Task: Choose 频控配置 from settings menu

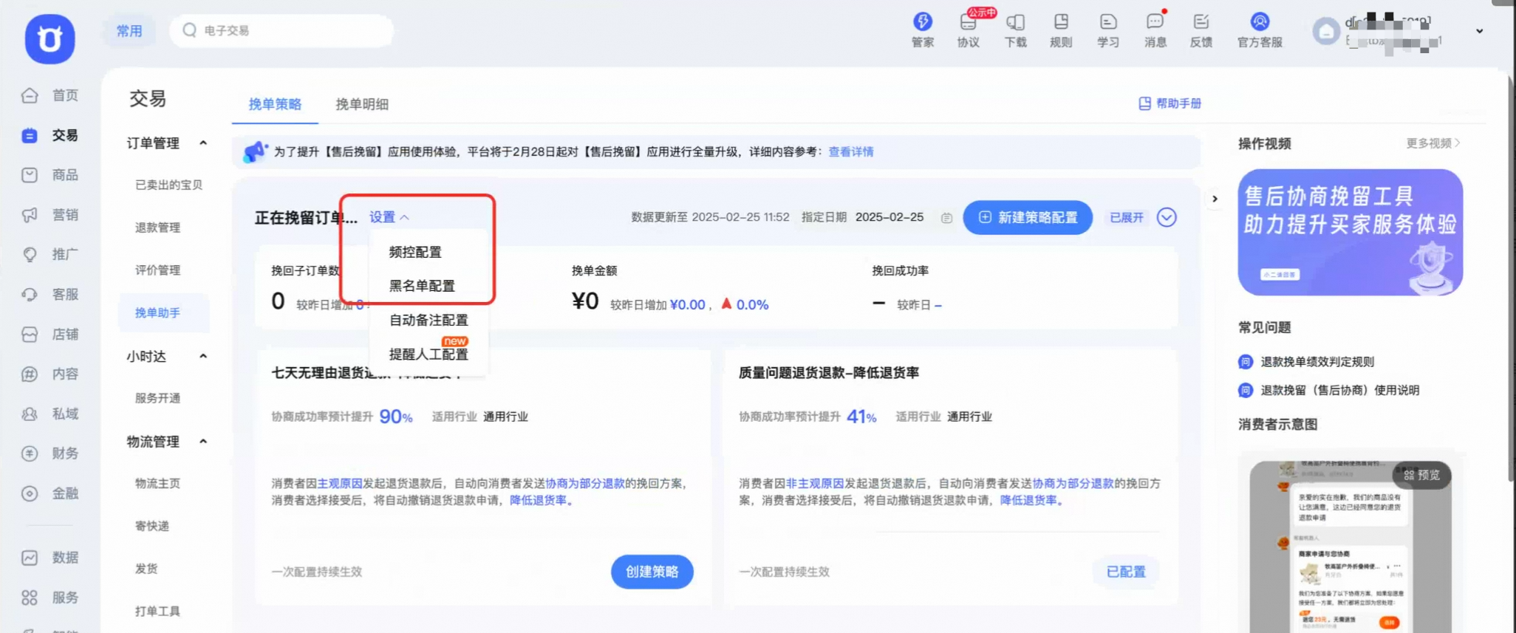Action: 415,252
